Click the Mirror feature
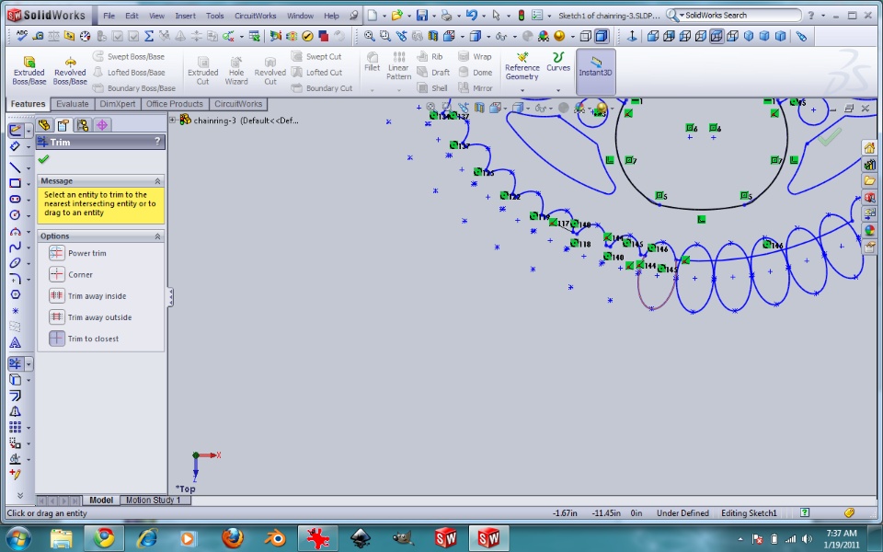 (x=476, y=88)
